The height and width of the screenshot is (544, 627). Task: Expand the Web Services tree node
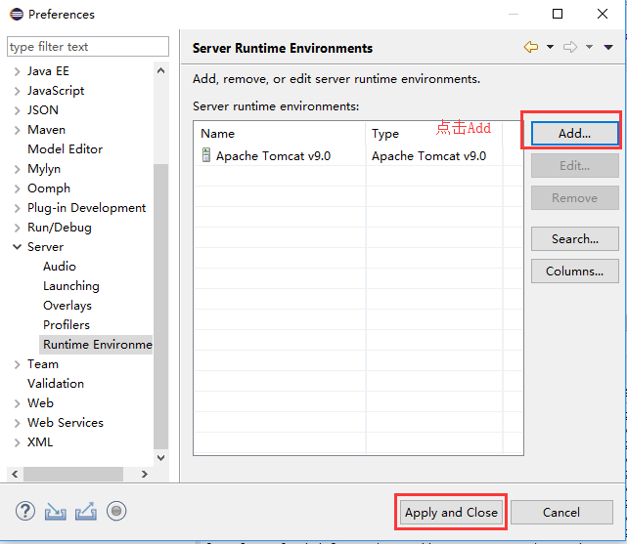pyautogui.click(x=17, y=423)
